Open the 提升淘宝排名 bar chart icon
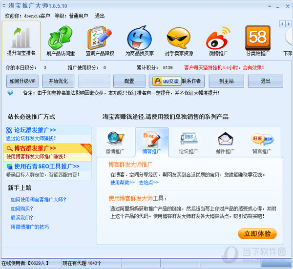Image resolution: width=293 pixels, height=269 pixels. click(21, 38)
